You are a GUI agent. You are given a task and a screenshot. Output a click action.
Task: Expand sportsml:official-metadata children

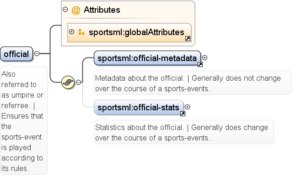tap(205, 57)
